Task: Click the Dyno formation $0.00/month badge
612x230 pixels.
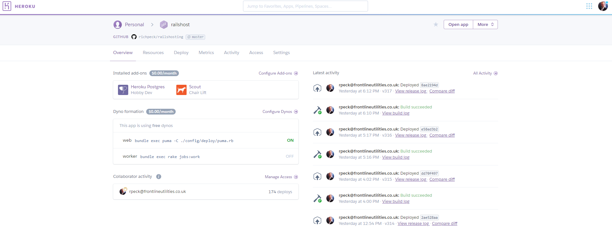Action: point(161,112)
